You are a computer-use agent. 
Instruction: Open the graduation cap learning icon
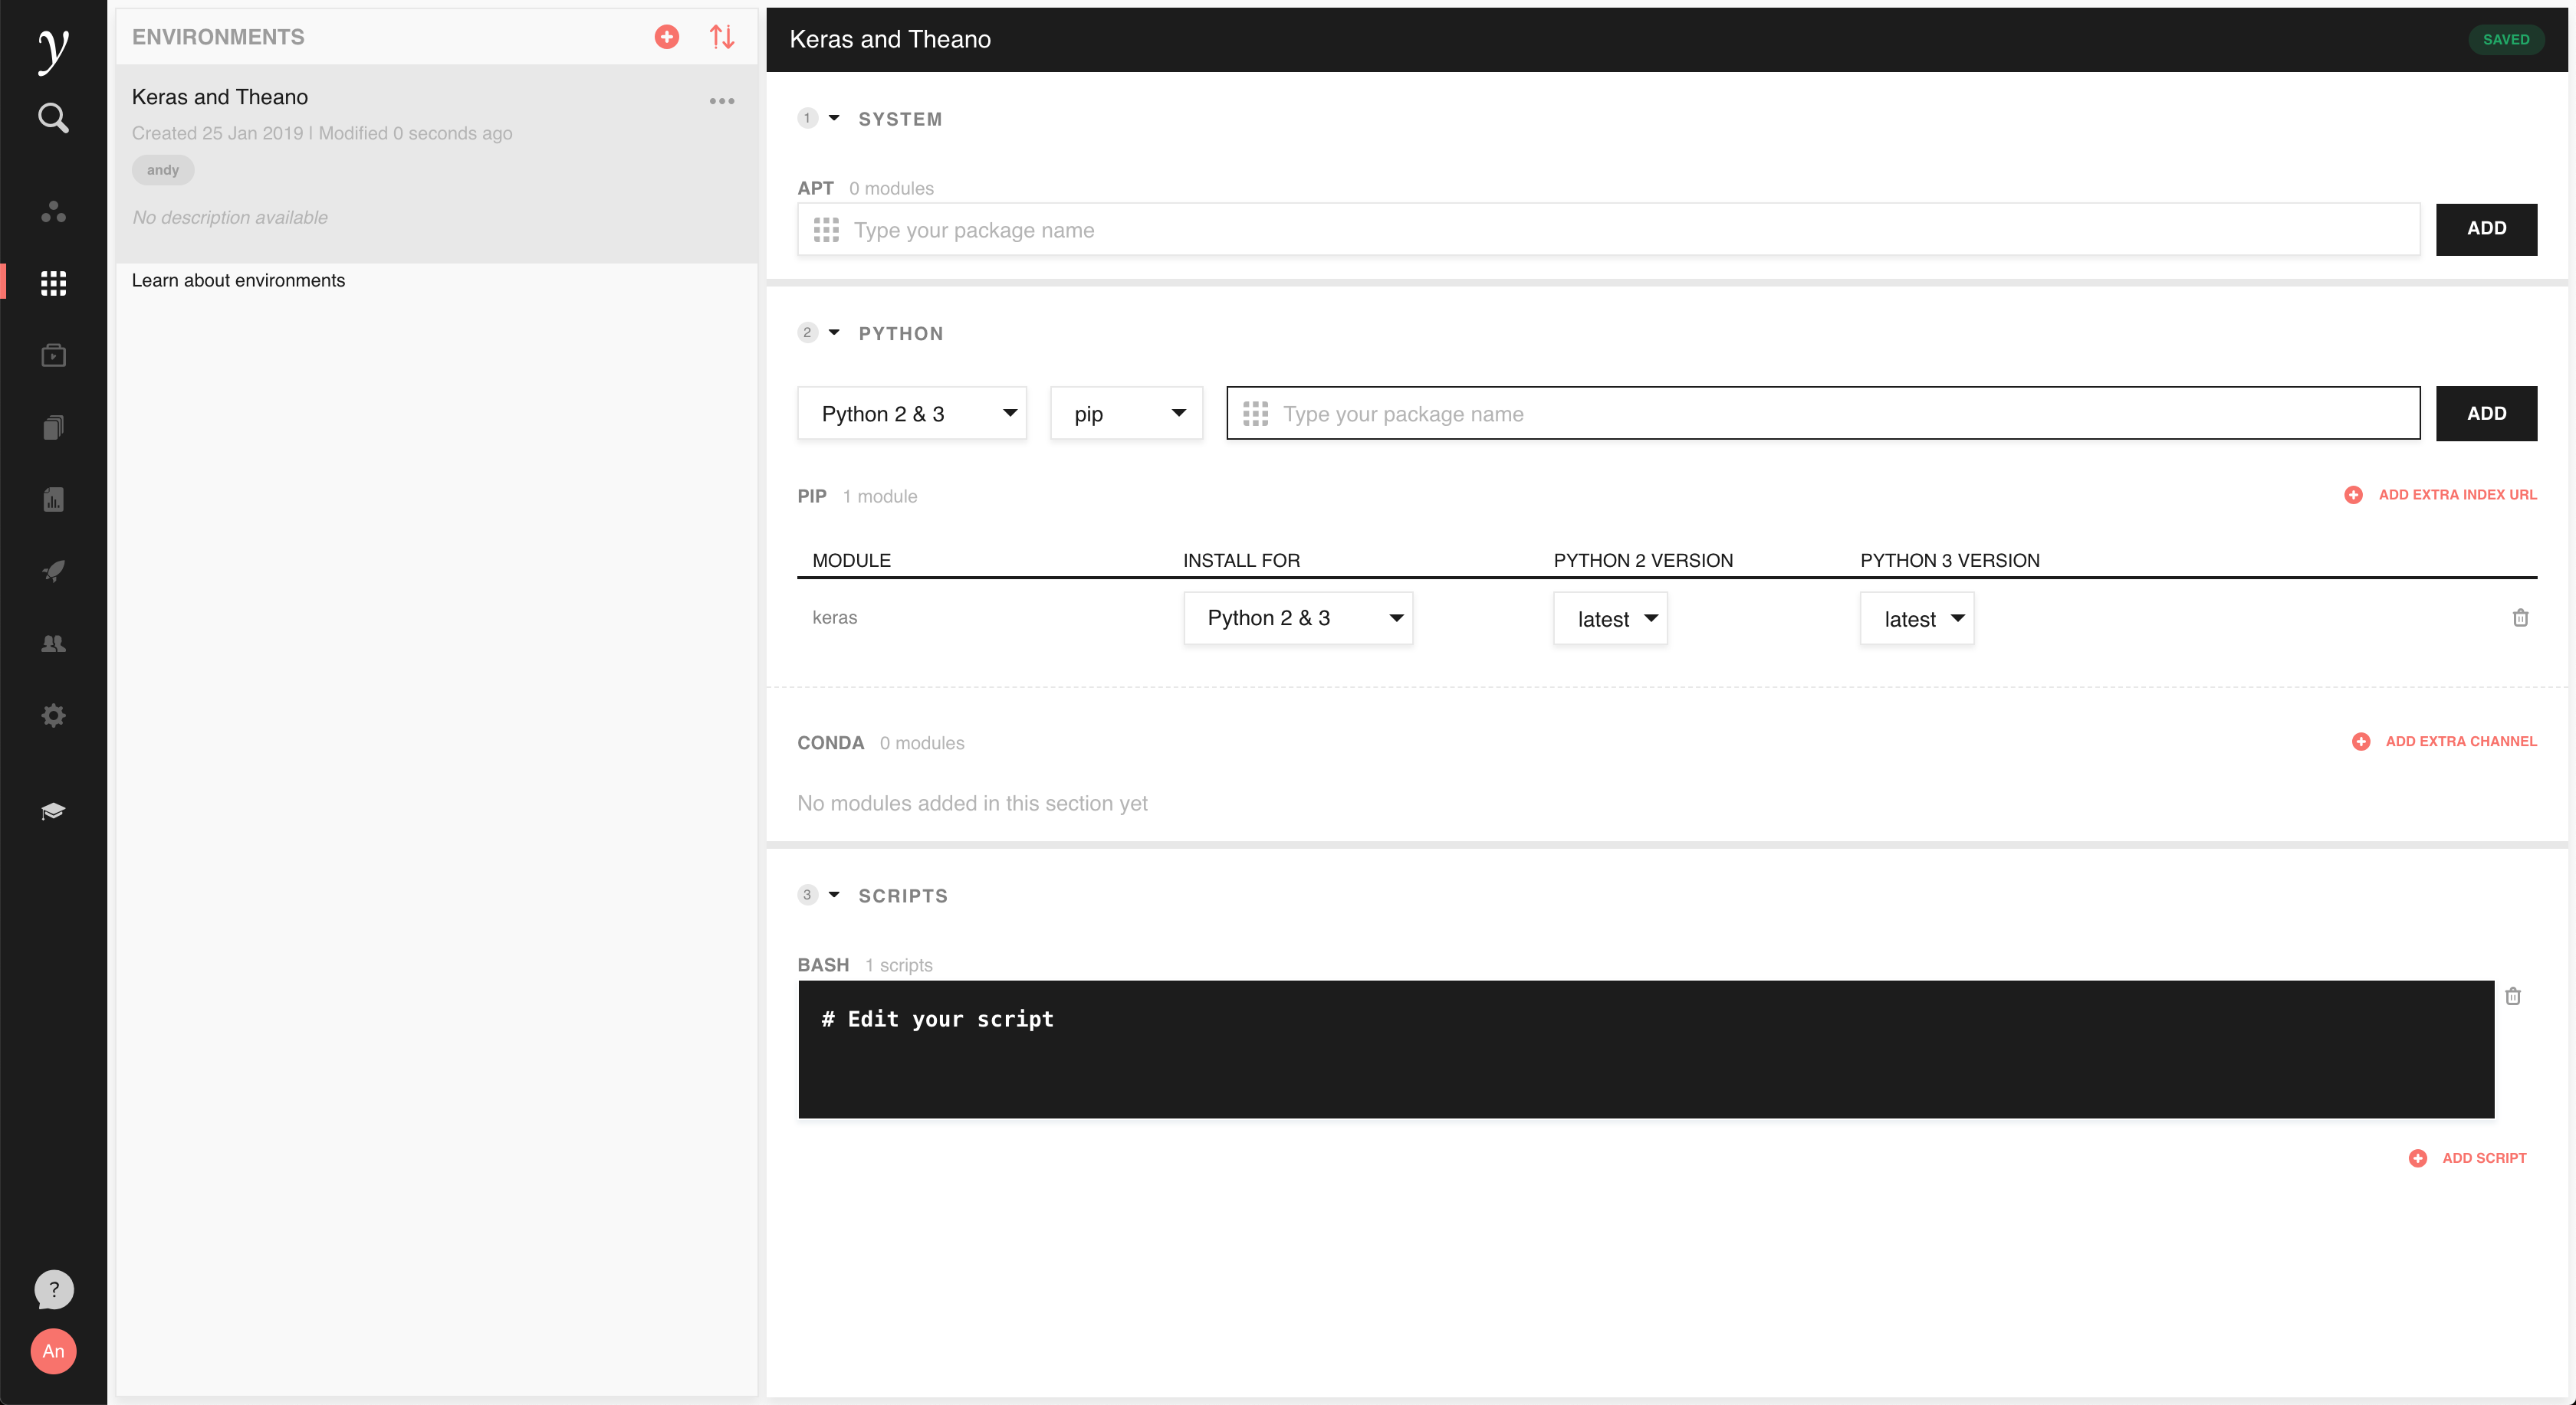(x=53, y=811)
